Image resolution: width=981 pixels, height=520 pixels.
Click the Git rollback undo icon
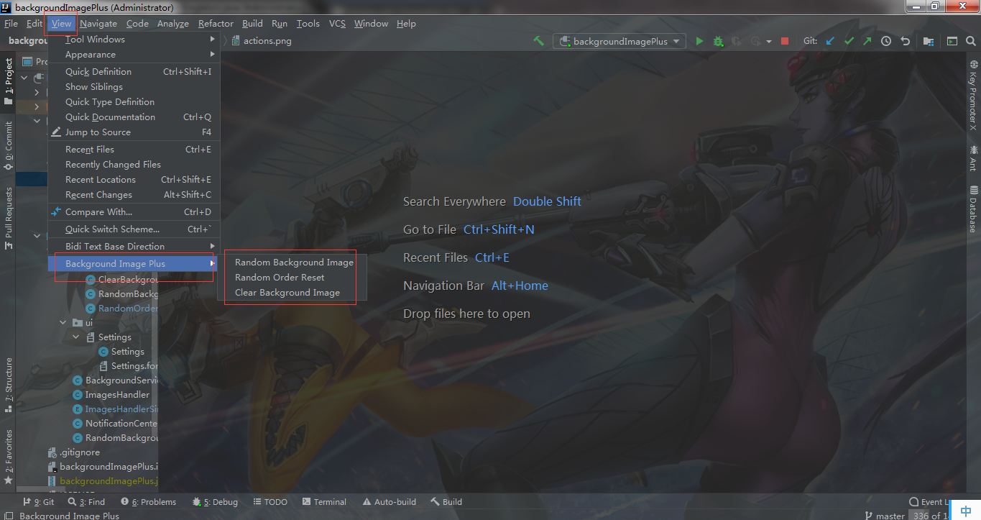[x=906, y=41]
